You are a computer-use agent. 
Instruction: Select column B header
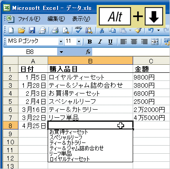(90, 61)
